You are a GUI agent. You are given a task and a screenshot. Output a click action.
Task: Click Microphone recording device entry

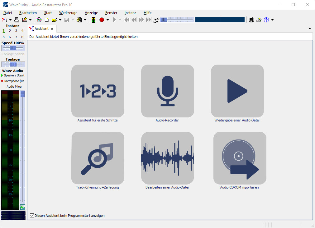tap(13, 81)
